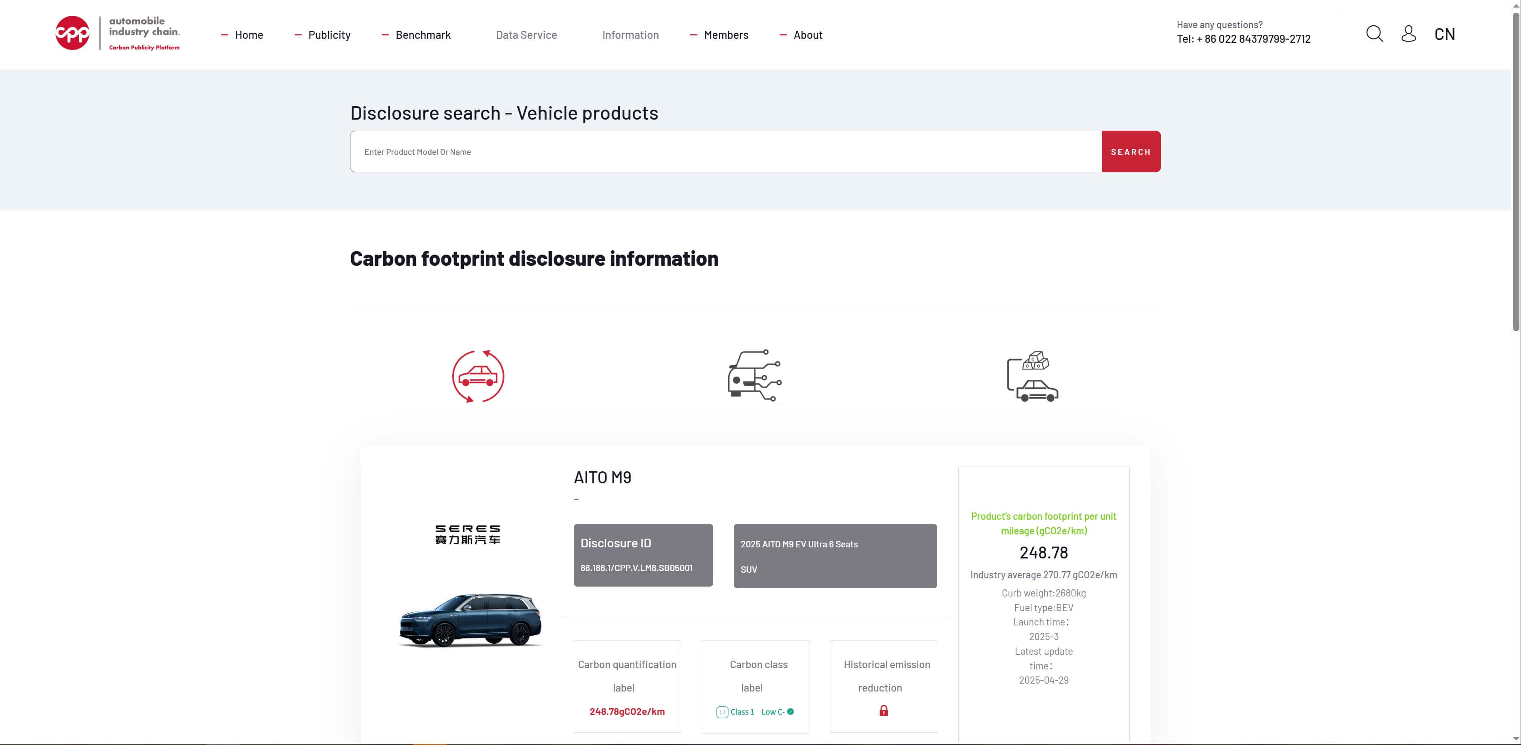Select the car parts circuit icon
1521x745 pixels.
click(755, 376)
